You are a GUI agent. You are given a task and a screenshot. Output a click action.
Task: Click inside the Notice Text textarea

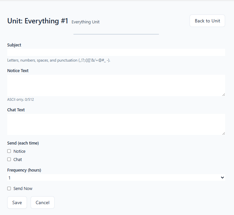coord(116,85)
